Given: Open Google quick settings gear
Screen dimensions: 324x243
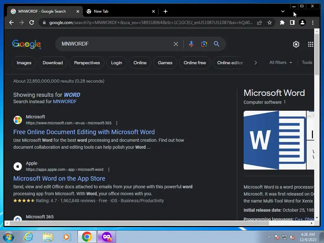Looking at the screenshot, I should pos(296,44).
